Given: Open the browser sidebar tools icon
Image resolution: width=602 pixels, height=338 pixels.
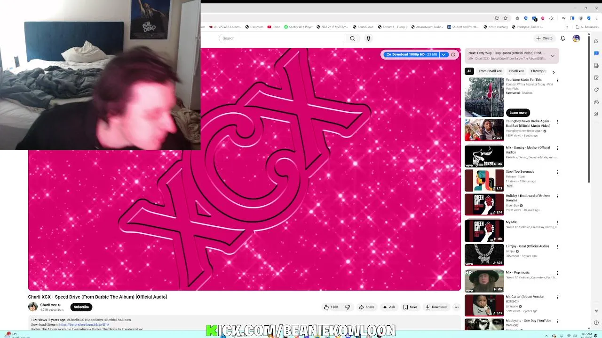Looking at the screenshot, I should (x=596, y=114).
